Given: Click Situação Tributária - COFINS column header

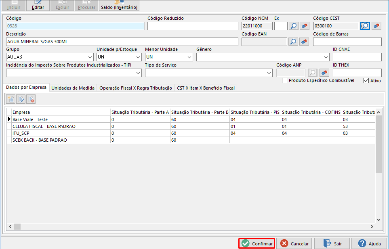Looking at the screenshot, I should click(x=311, y=112).
